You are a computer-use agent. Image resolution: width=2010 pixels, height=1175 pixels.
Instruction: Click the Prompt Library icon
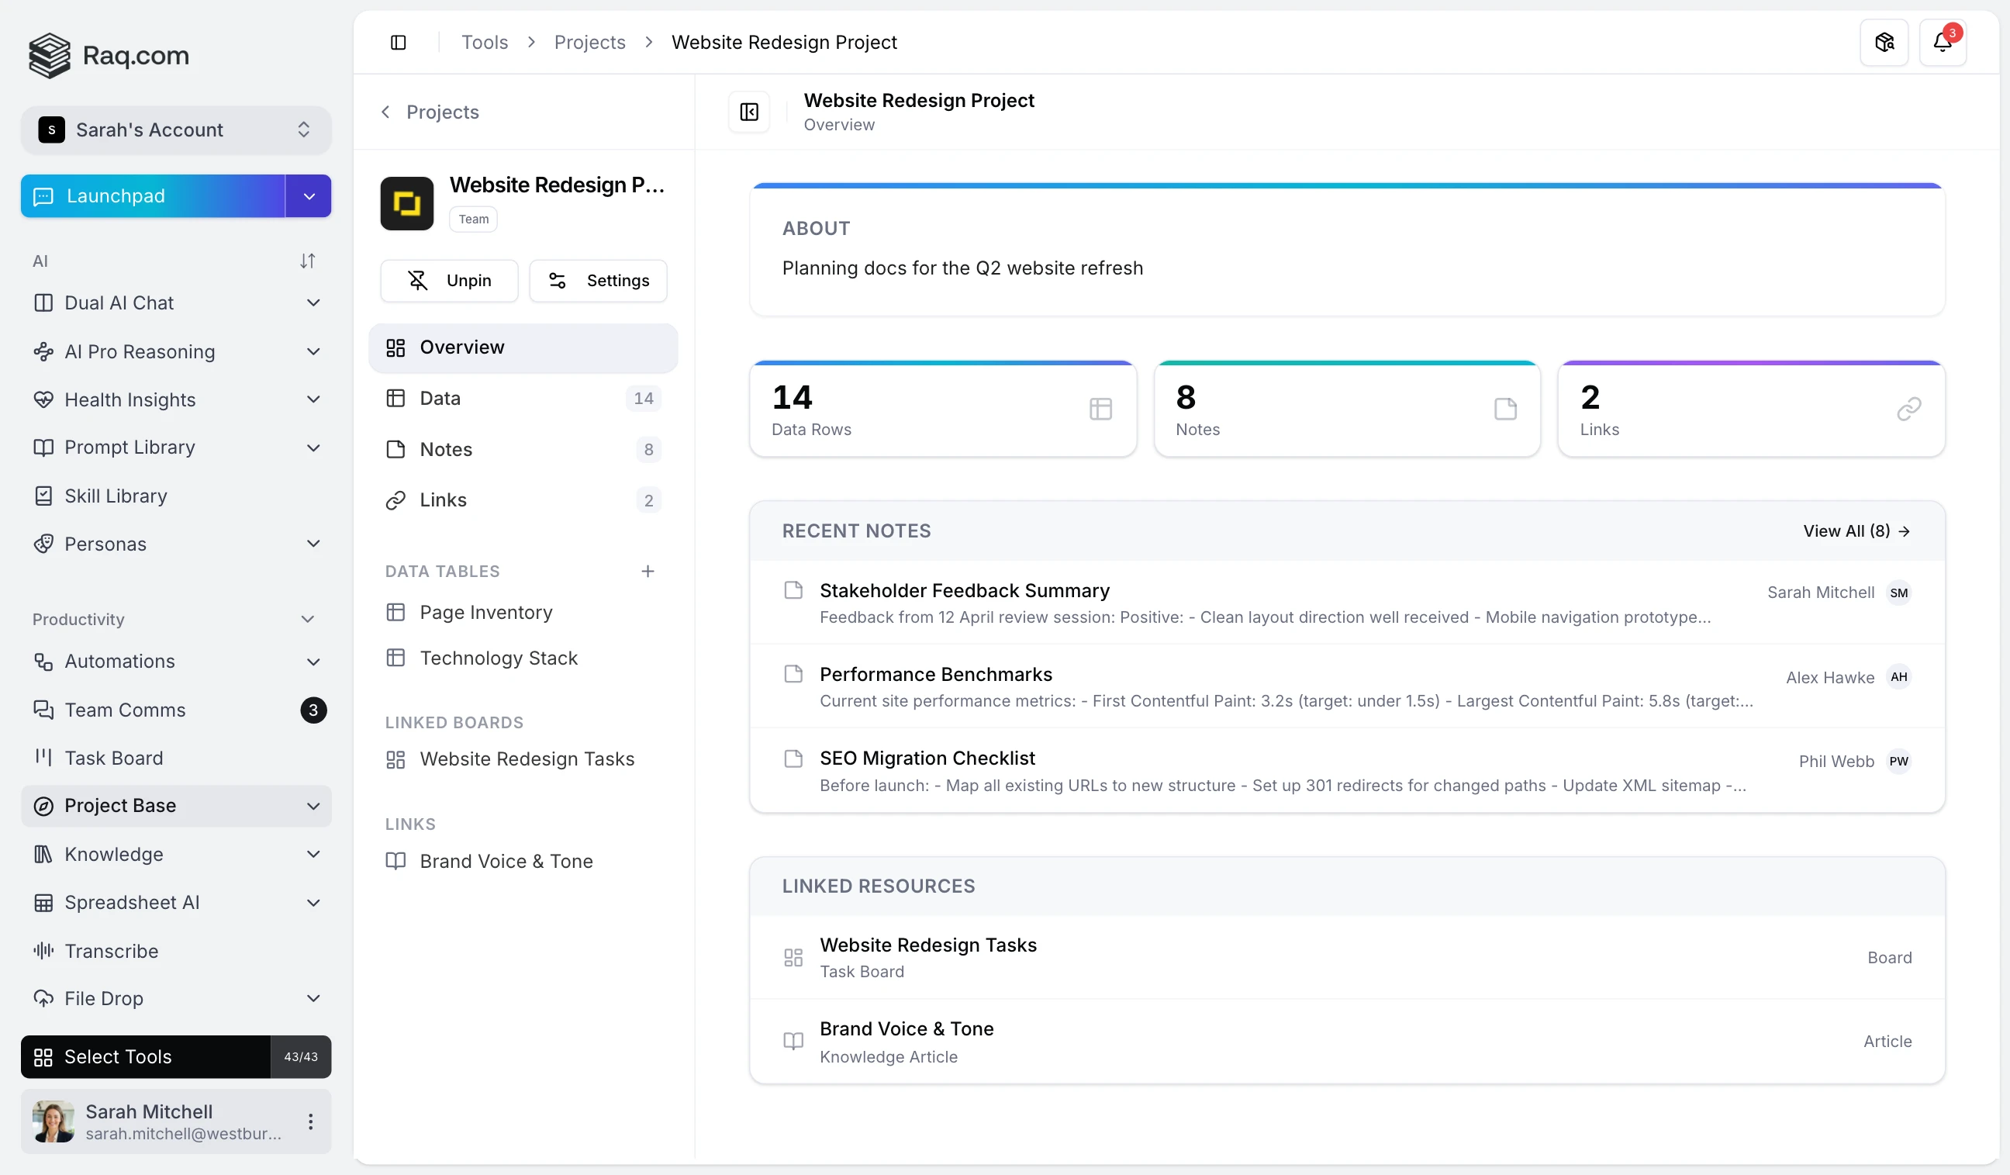click(45, 448)
